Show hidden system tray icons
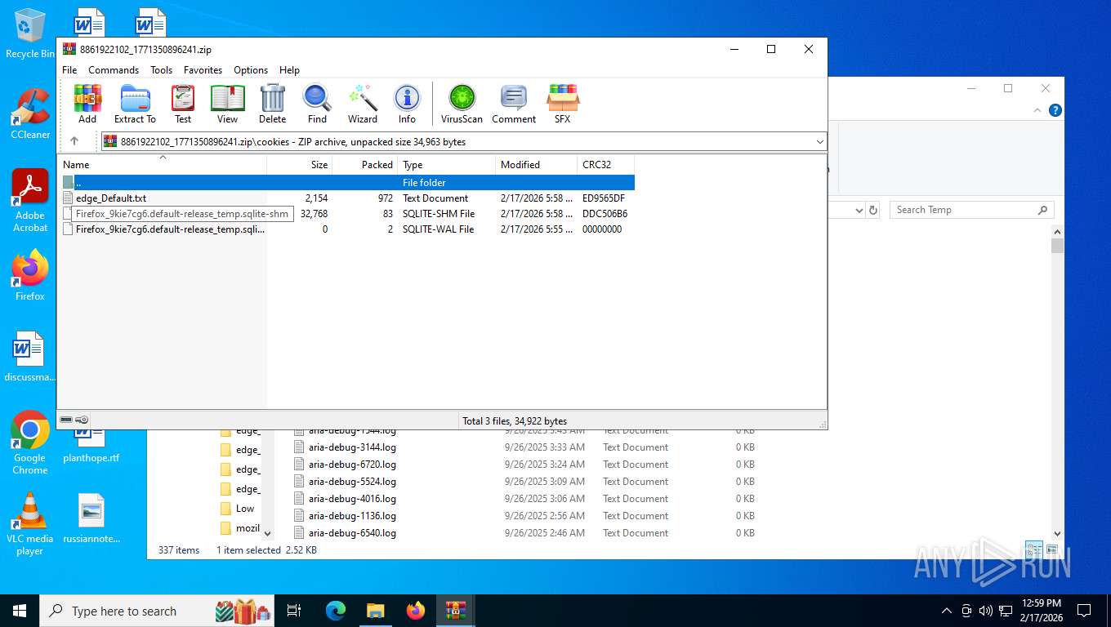 947,611
